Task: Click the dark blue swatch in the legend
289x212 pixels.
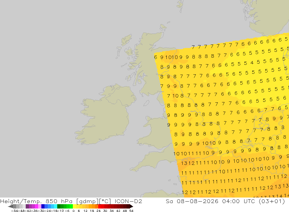Action: pos(43,206)
